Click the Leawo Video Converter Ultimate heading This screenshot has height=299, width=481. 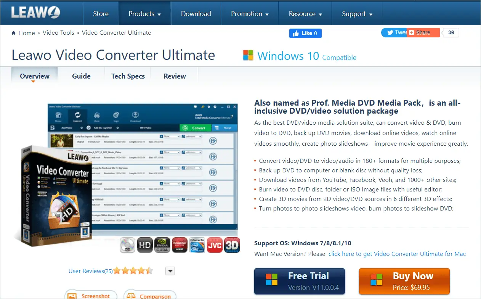click(x=114, y=55)
